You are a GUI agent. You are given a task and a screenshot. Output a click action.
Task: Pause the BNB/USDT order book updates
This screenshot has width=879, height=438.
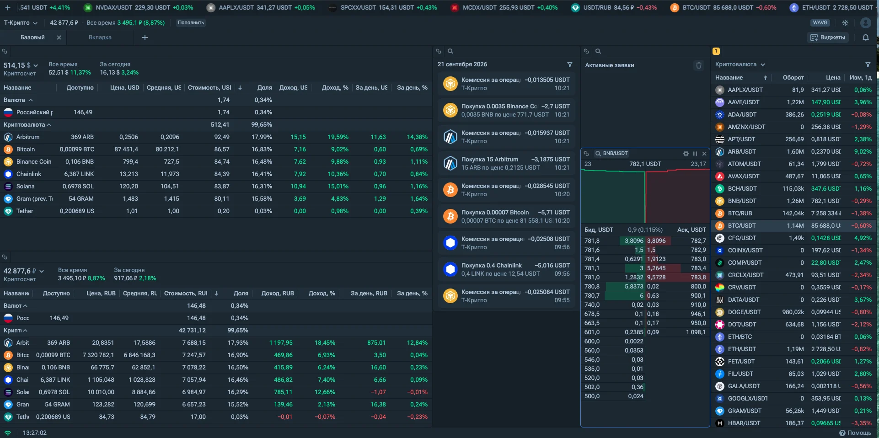(695, 154)
